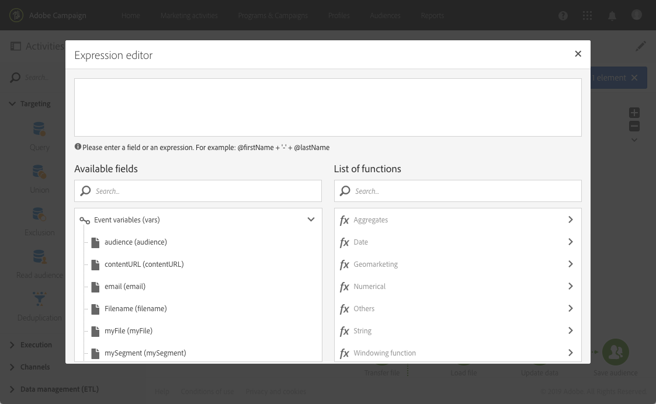The height and width of the screenshot is (404, 656).
Task: Click the Available fields search box
Action: tap(204, 191)
